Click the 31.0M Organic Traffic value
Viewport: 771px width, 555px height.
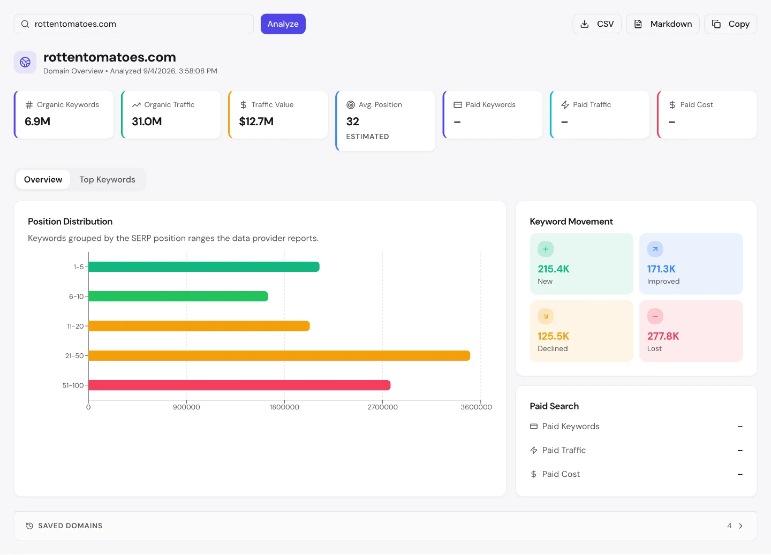click(147, 121)
